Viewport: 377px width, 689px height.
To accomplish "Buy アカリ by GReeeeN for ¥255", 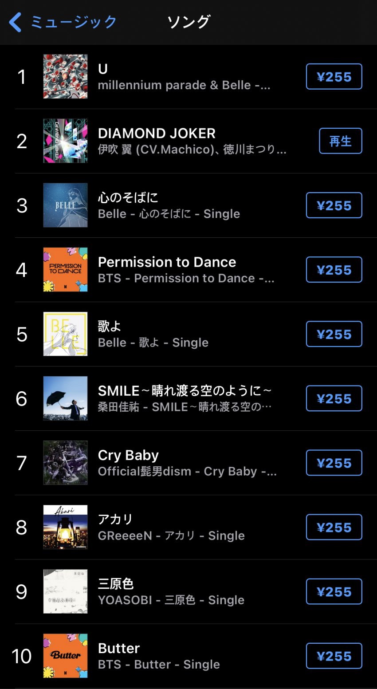I will pyautogui.click(x=334, y=527).
